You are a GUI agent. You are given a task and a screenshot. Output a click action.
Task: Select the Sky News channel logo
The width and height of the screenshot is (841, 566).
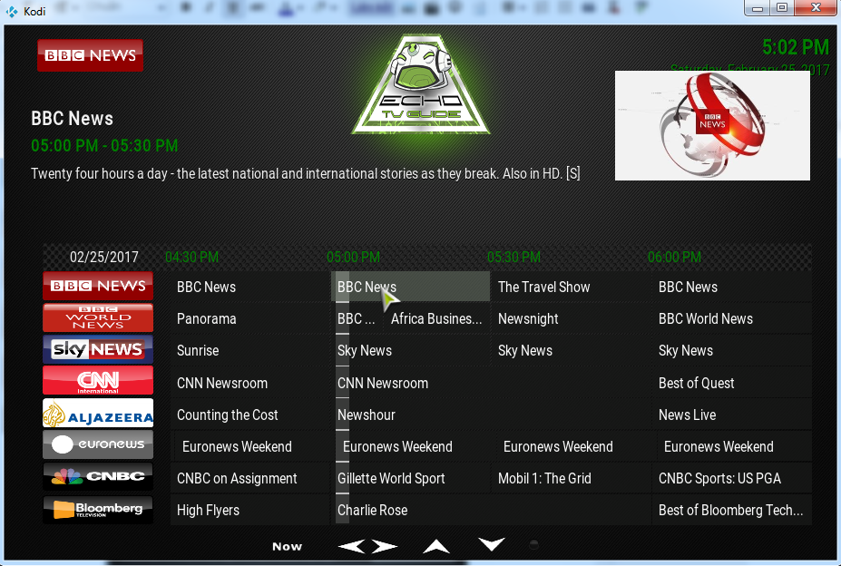98,349
